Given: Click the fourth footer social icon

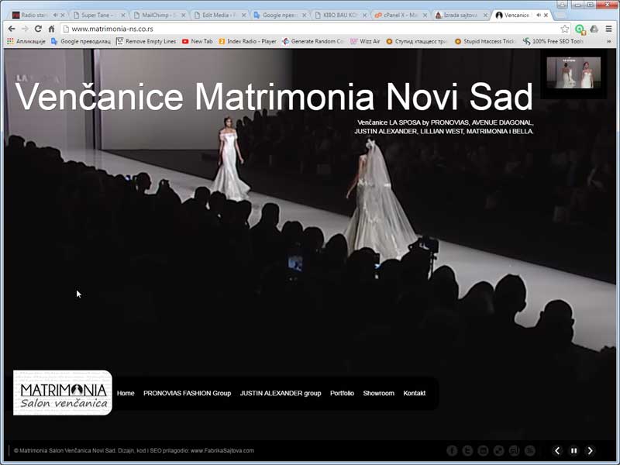Looking at the screenshot, I should 498,450.
